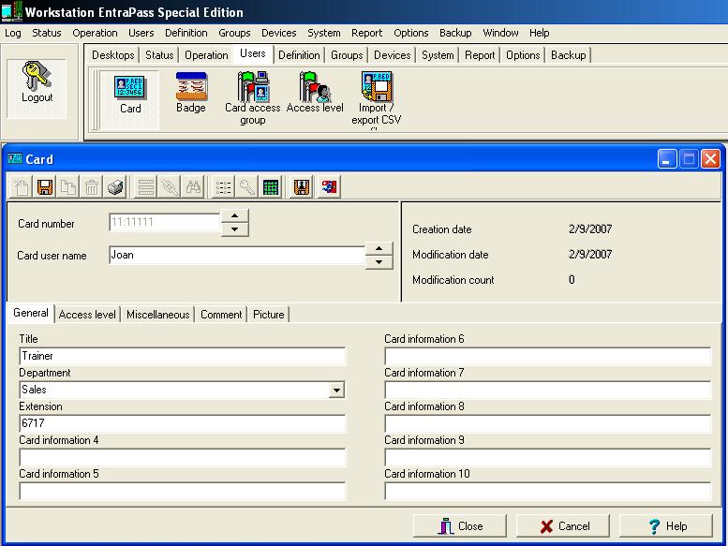Click the Card information 6 field
Viewport: 728px width, 546px height.
(x=548, y=356)
